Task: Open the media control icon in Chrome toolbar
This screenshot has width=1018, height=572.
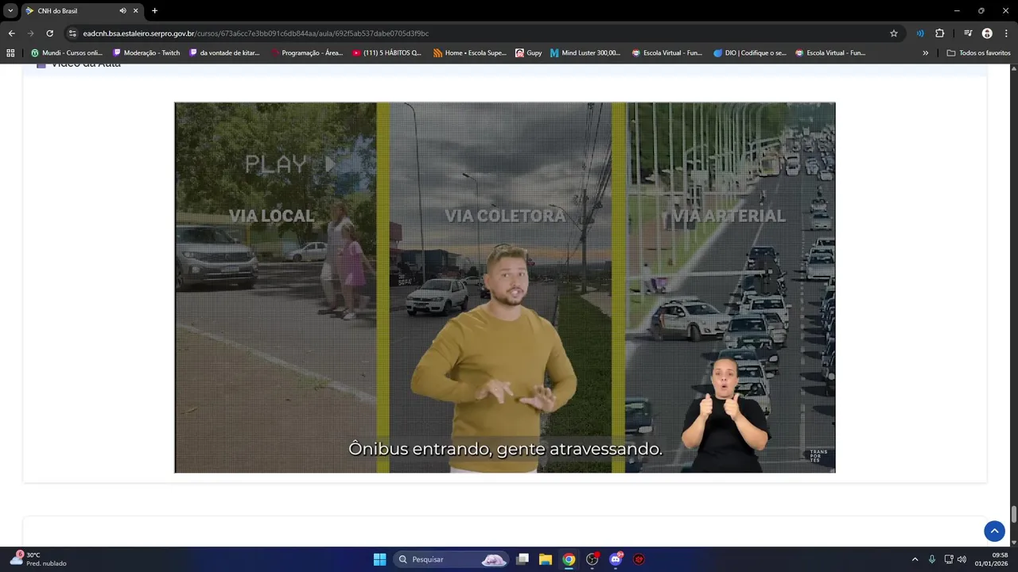Action: pos(968,33)
